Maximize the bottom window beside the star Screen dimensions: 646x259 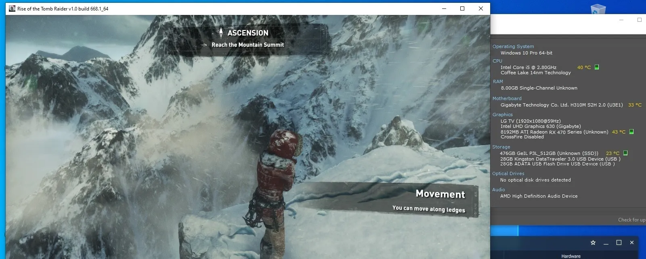(619, 242)
